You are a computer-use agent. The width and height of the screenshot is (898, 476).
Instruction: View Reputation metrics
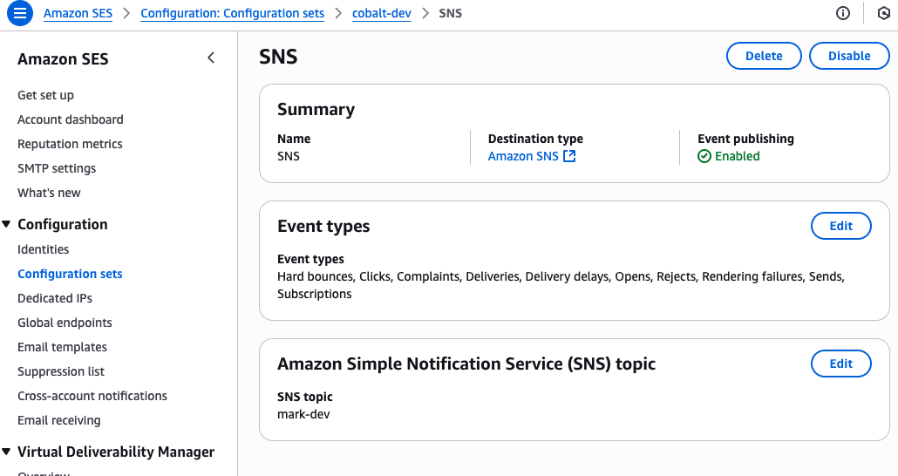(x=70, y=144)
